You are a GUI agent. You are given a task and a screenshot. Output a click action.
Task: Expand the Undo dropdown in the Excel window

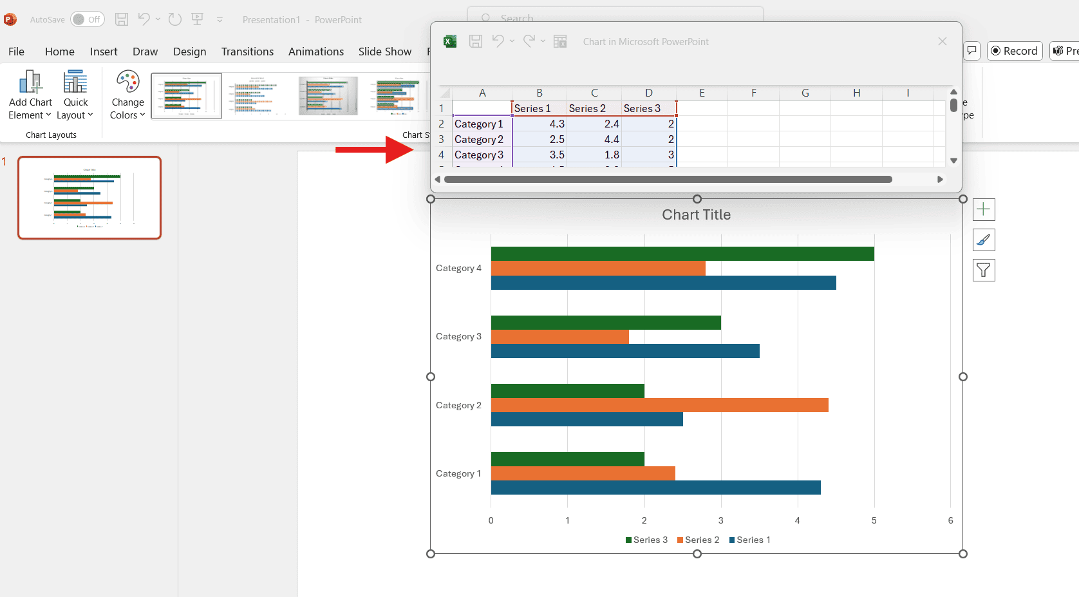click(512, 41)
